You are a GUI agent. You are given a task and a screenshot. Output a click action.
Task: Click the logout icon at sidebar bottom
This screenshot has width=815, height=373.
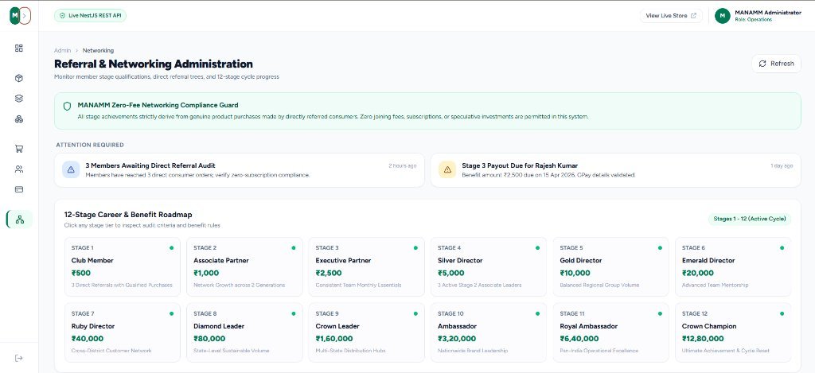(19, 358)
